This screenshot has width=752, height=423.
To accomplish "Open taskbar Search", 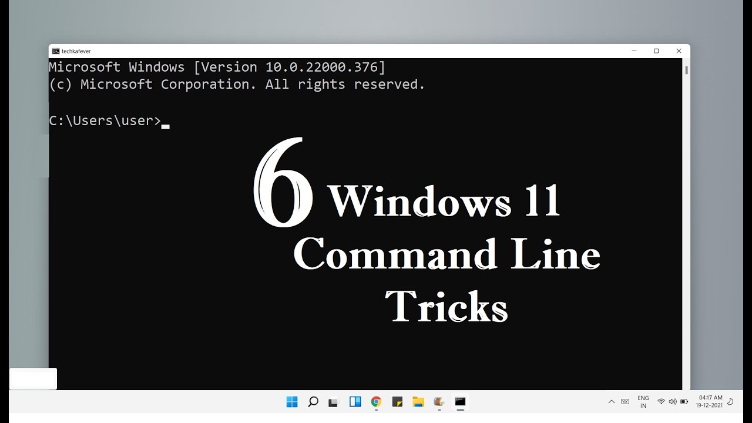I will tap(313, 402).
